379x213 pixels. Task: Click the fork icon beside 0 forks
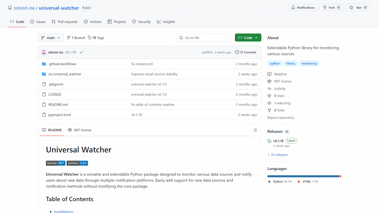(269, 110)
